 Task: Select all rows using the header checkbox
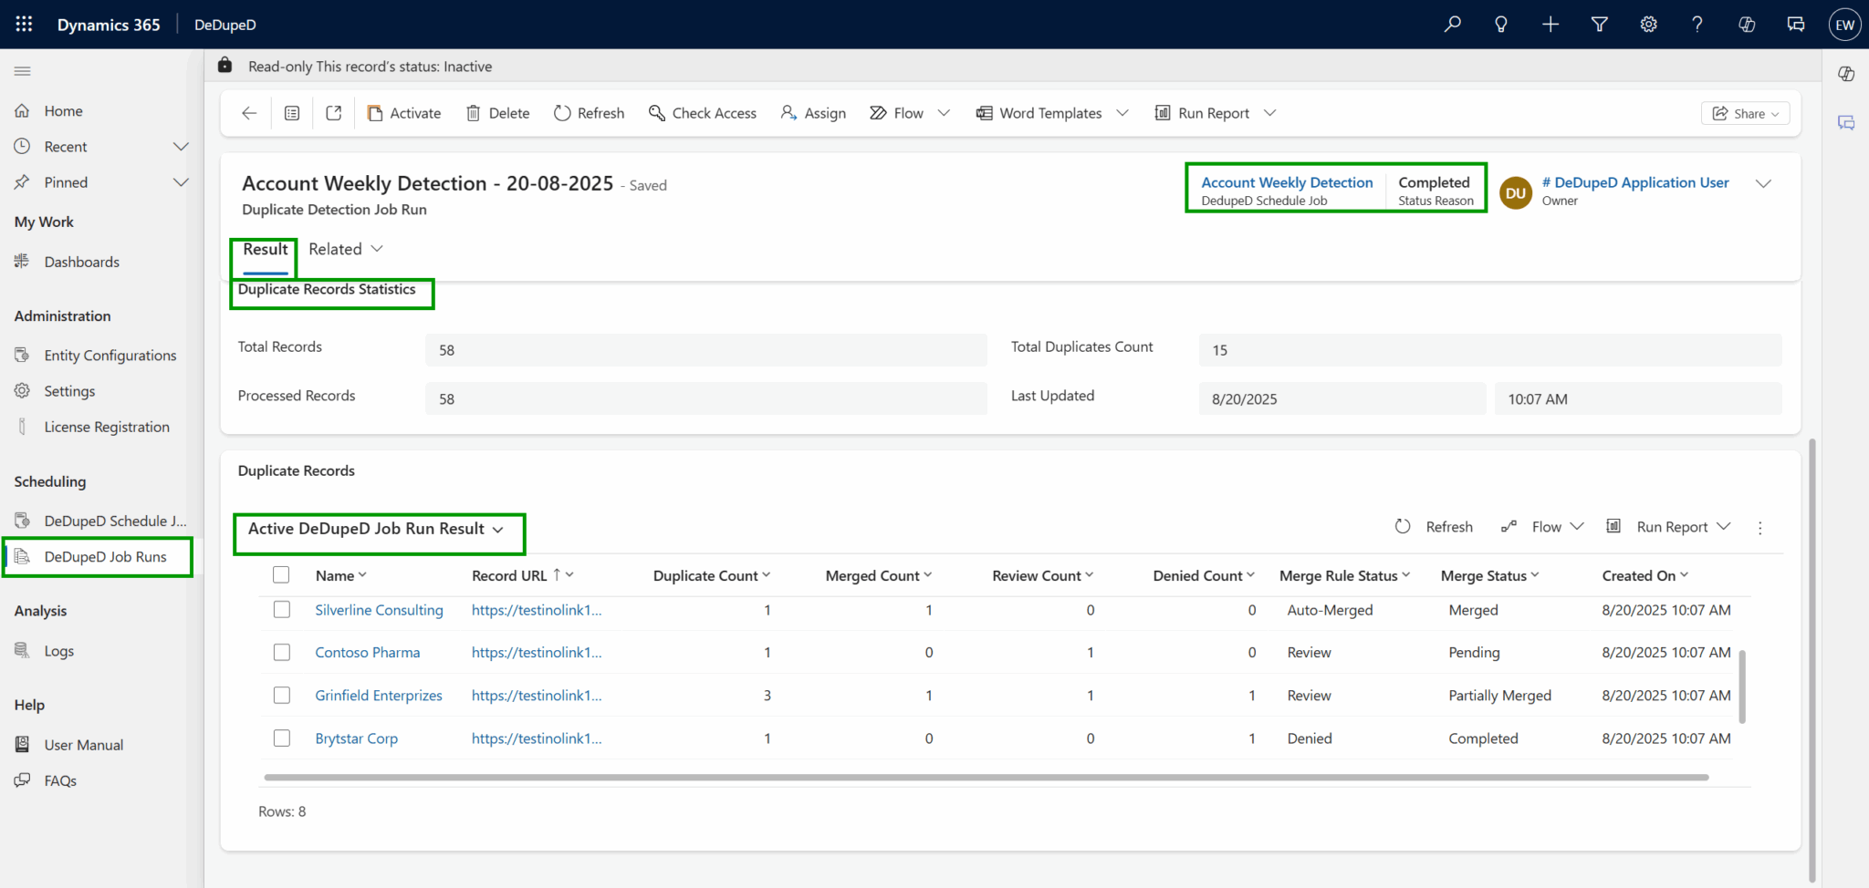(x=281, y=574)
